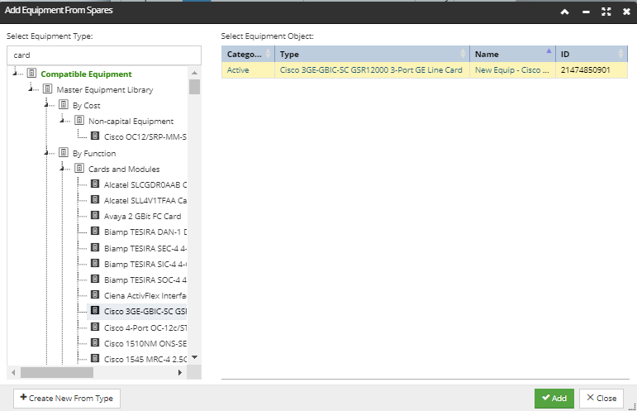This screenshot has height=411, width=637.
Task: Select the By Function tree label
Action: point(94,153)
